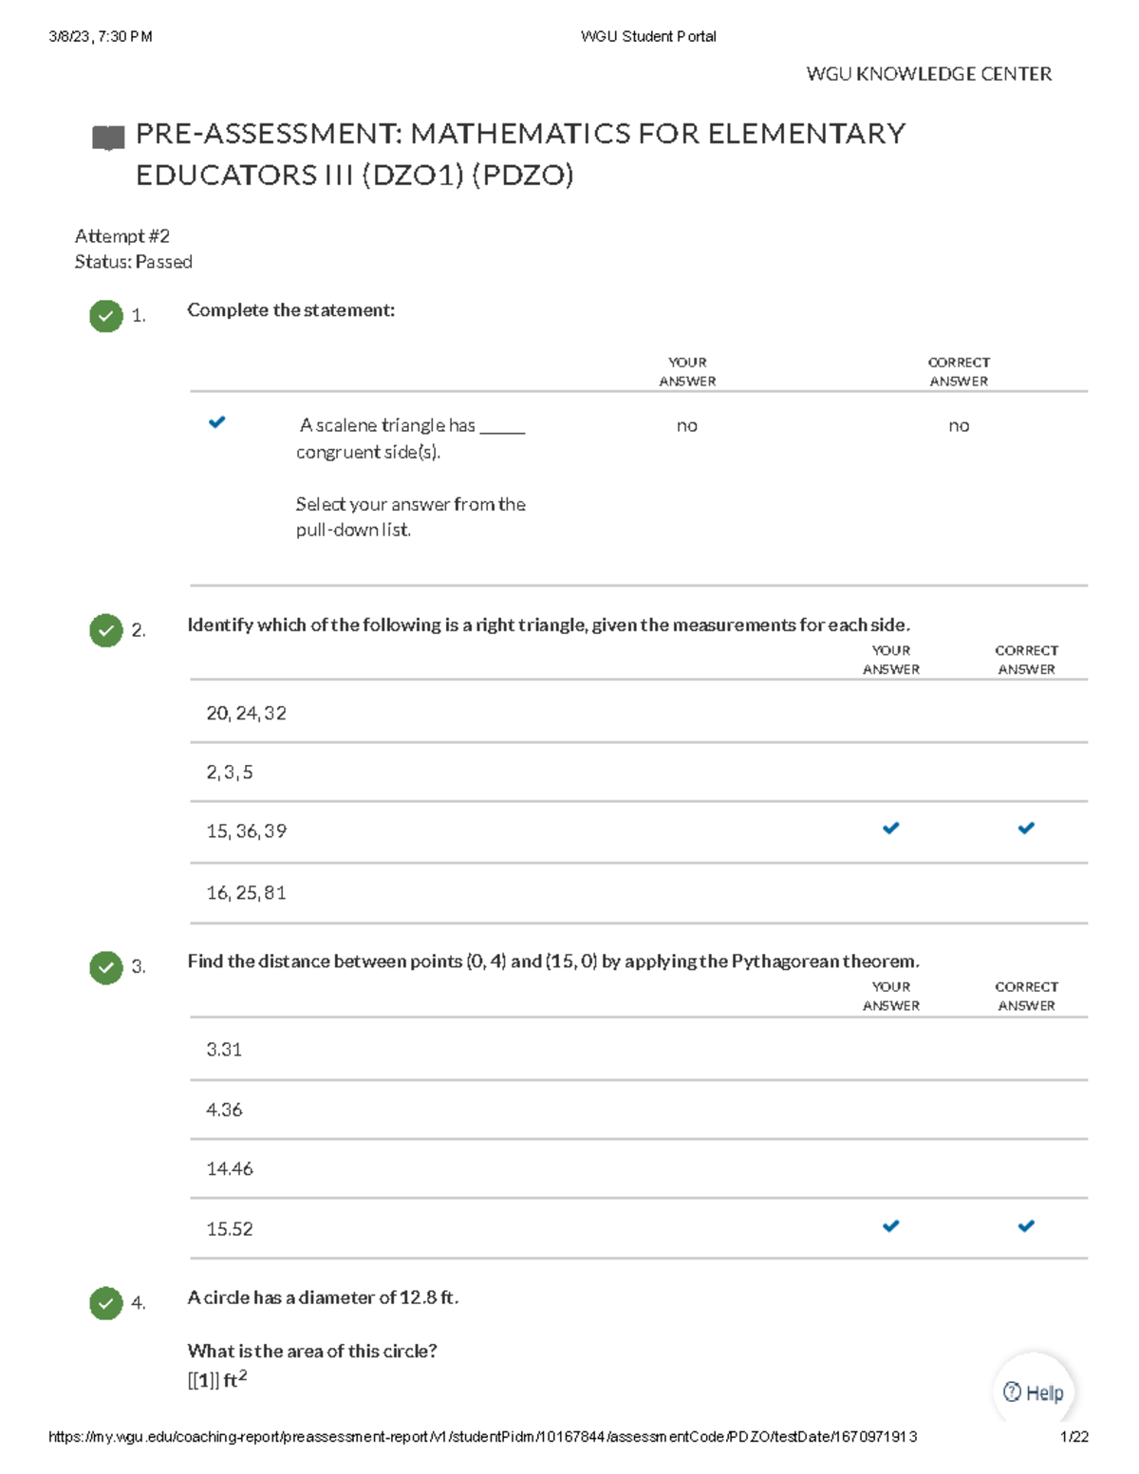
Task: Click the green check icon for question 4
Action: [x=106, y=1303]
